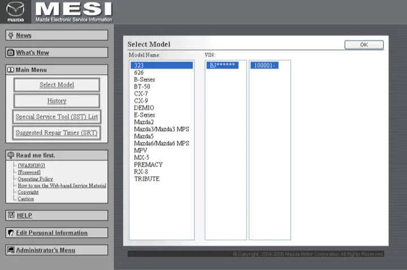Pick E-Series from the model list

click(x=162, y=115)
